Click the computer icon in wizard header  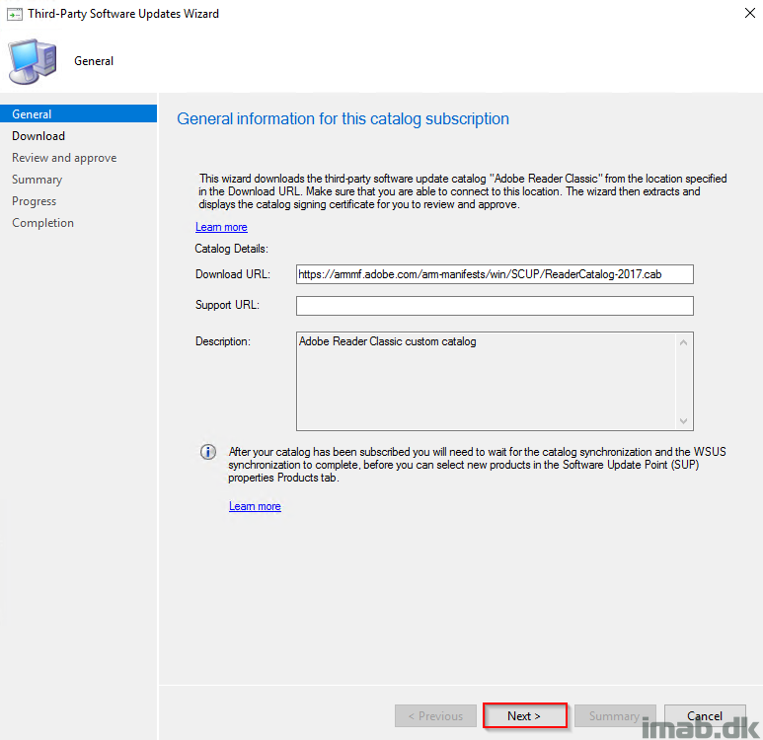pyautogui.click(x=33, y=61)
